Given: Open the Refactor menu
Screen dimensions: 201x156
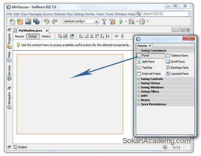Looking at the screenshot, I should click(60, 14).
